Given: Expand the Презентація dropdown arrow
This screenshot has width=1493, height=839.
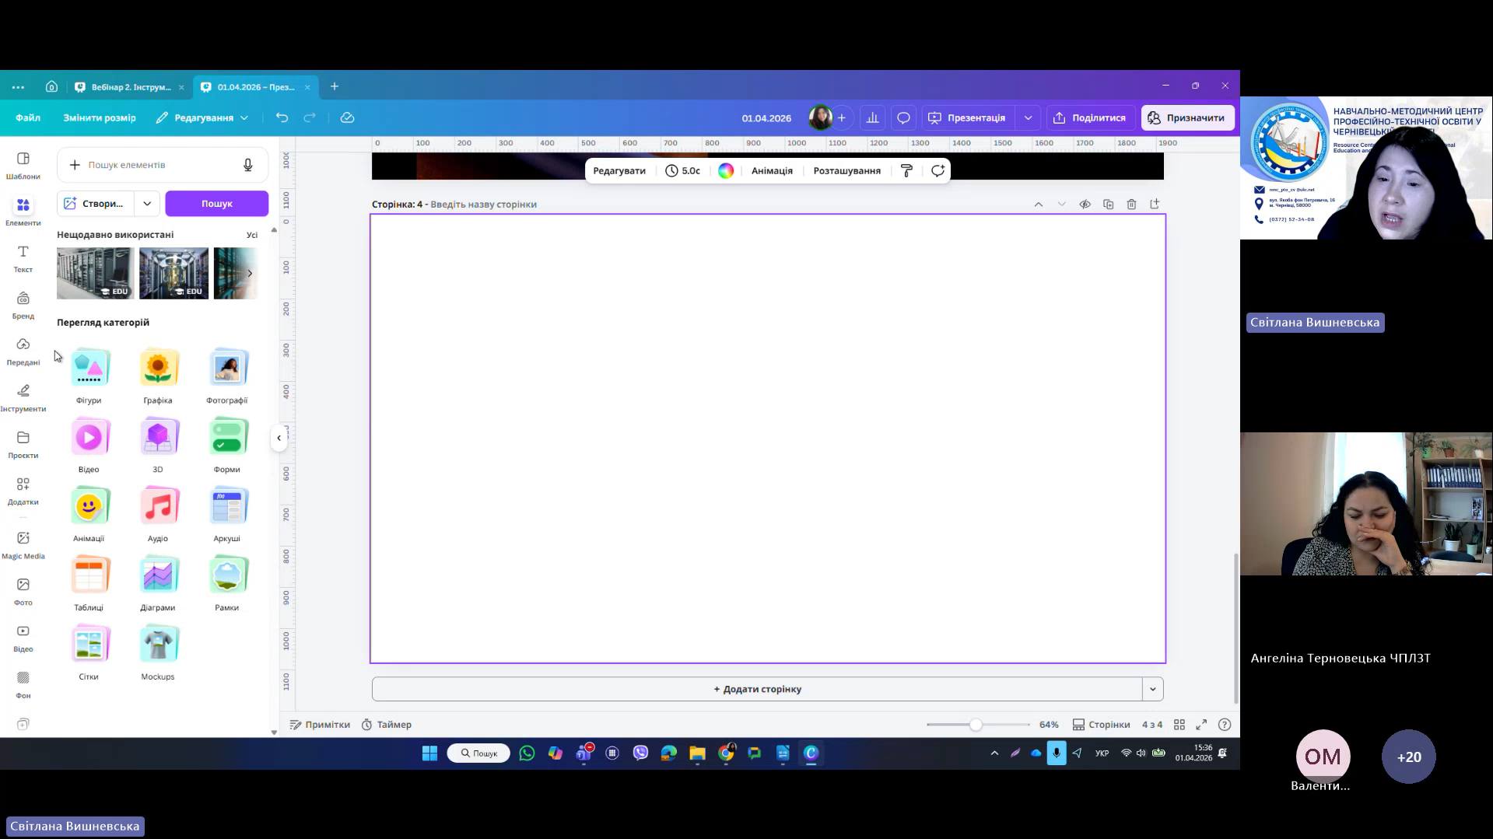Looking at the screenshot, I should pyautogui.click(x=1028, y=117).
